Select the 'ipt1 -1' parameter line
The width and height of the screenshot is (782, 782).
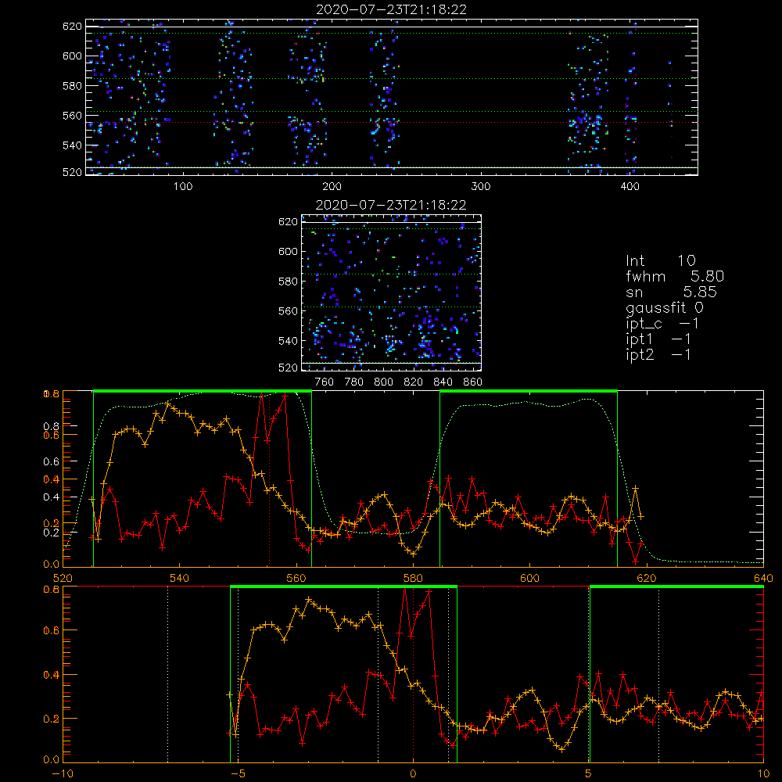(x=658, y=339)
